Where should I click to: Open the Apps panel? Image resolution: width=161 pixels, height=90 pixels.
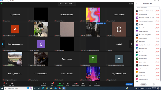pyautogui.click(x=90, y=84)
